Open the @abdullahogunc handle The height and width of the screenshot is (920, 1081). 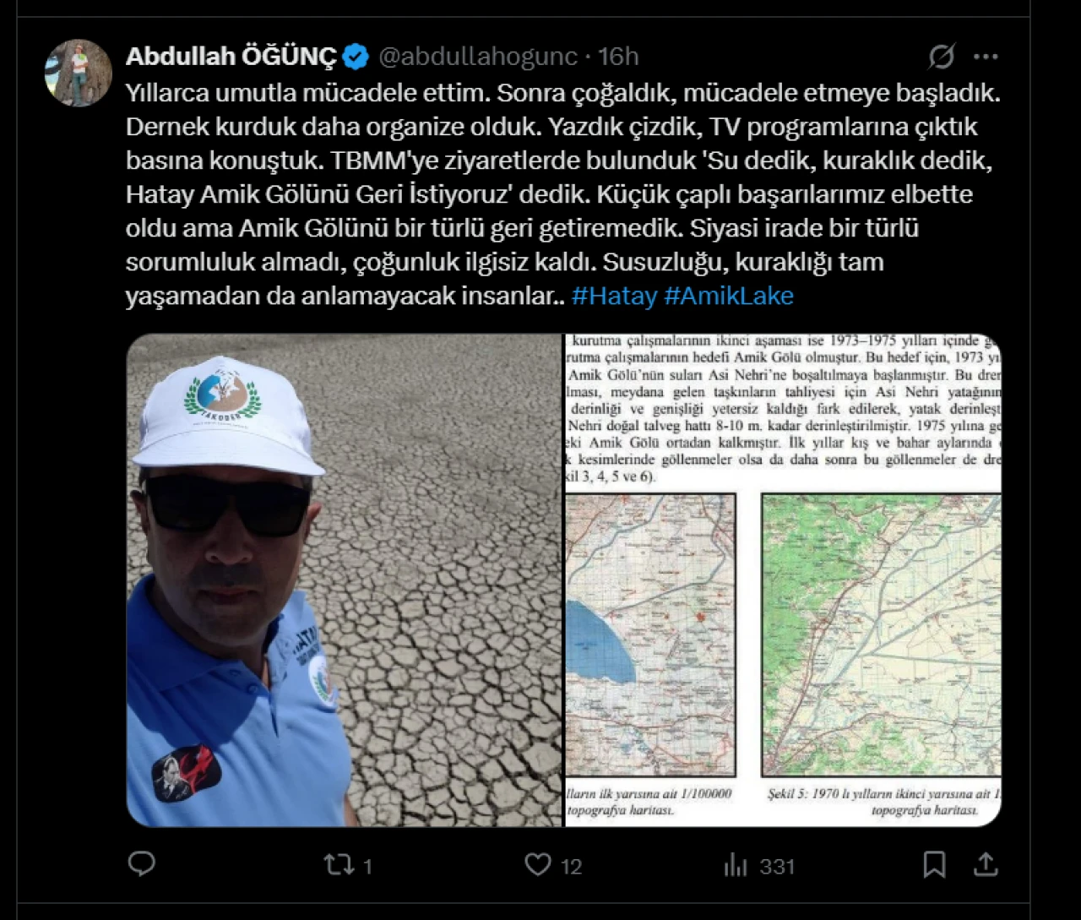(x=478, y=57)
